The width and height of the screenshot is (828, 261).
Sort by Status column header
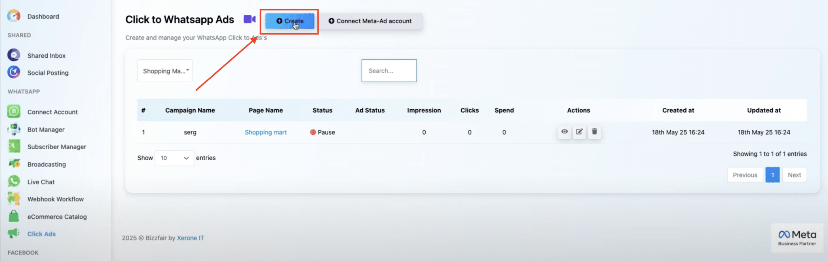322,110
